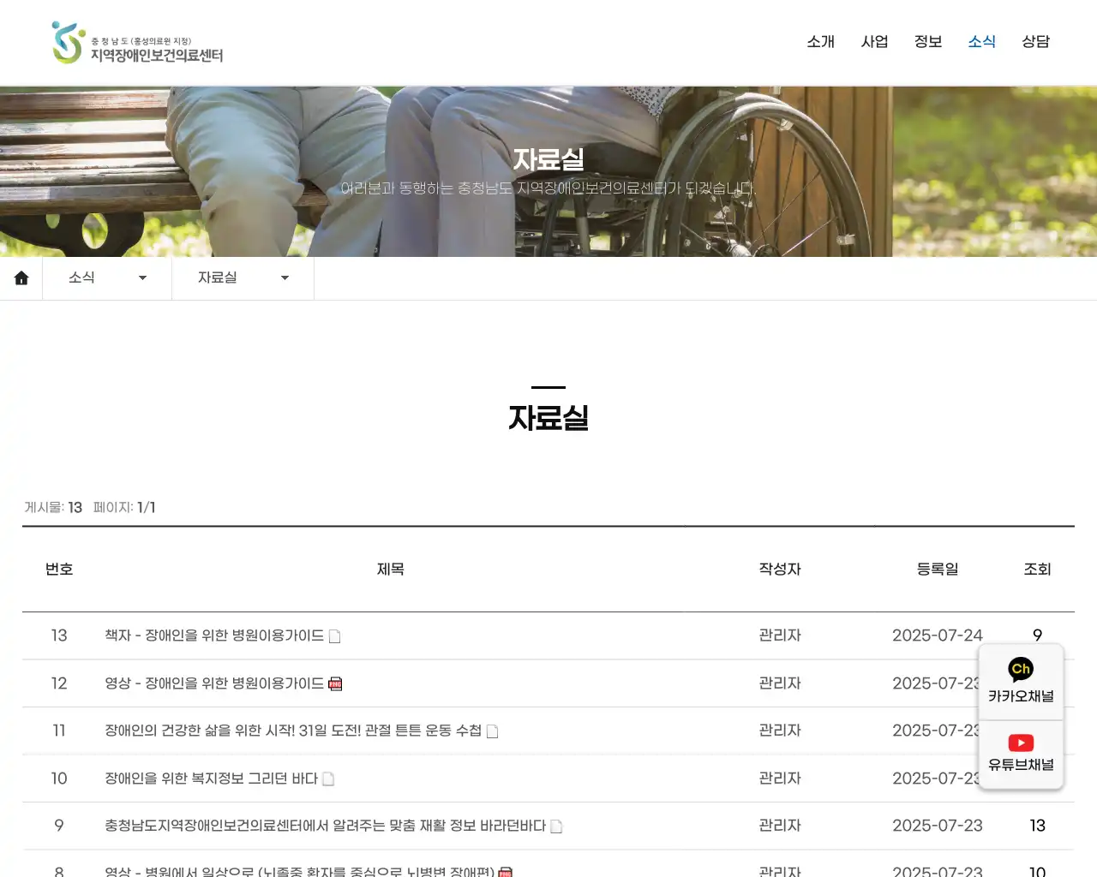This screenshot has width=1097, height=877.
Task: Click date 2025-07-23 in row 9
Action: tap(938, 826)
